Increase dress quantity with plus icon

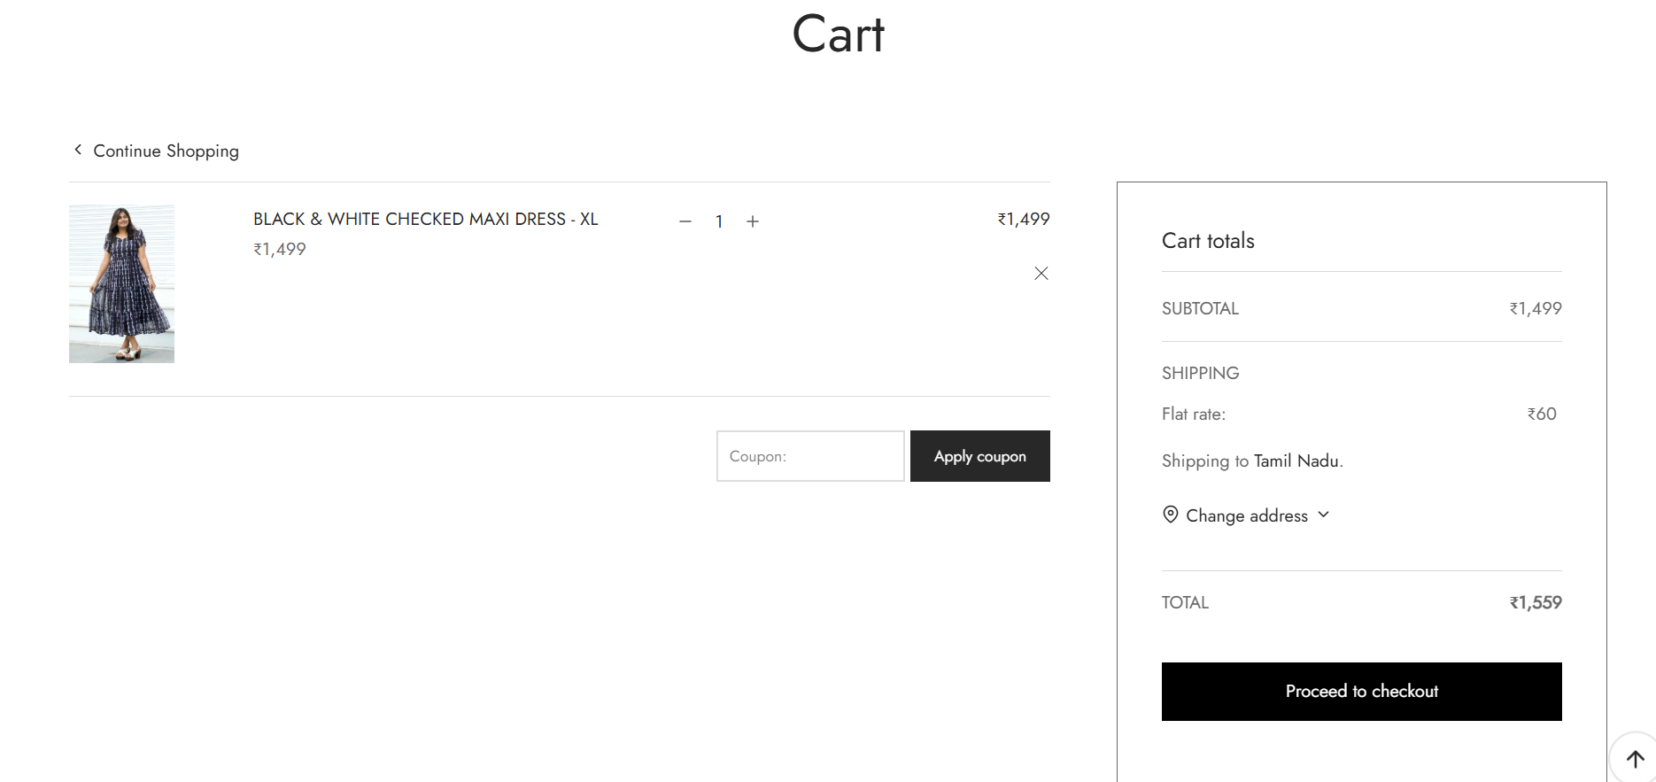tap(753, 221)
